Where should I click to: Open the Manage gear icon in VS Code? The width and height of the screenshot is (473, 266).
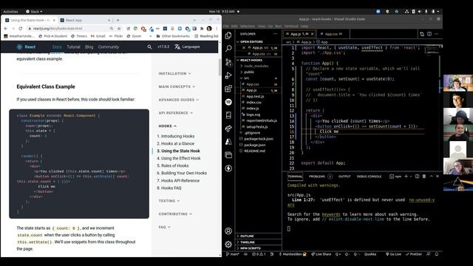tap(228, 245)
